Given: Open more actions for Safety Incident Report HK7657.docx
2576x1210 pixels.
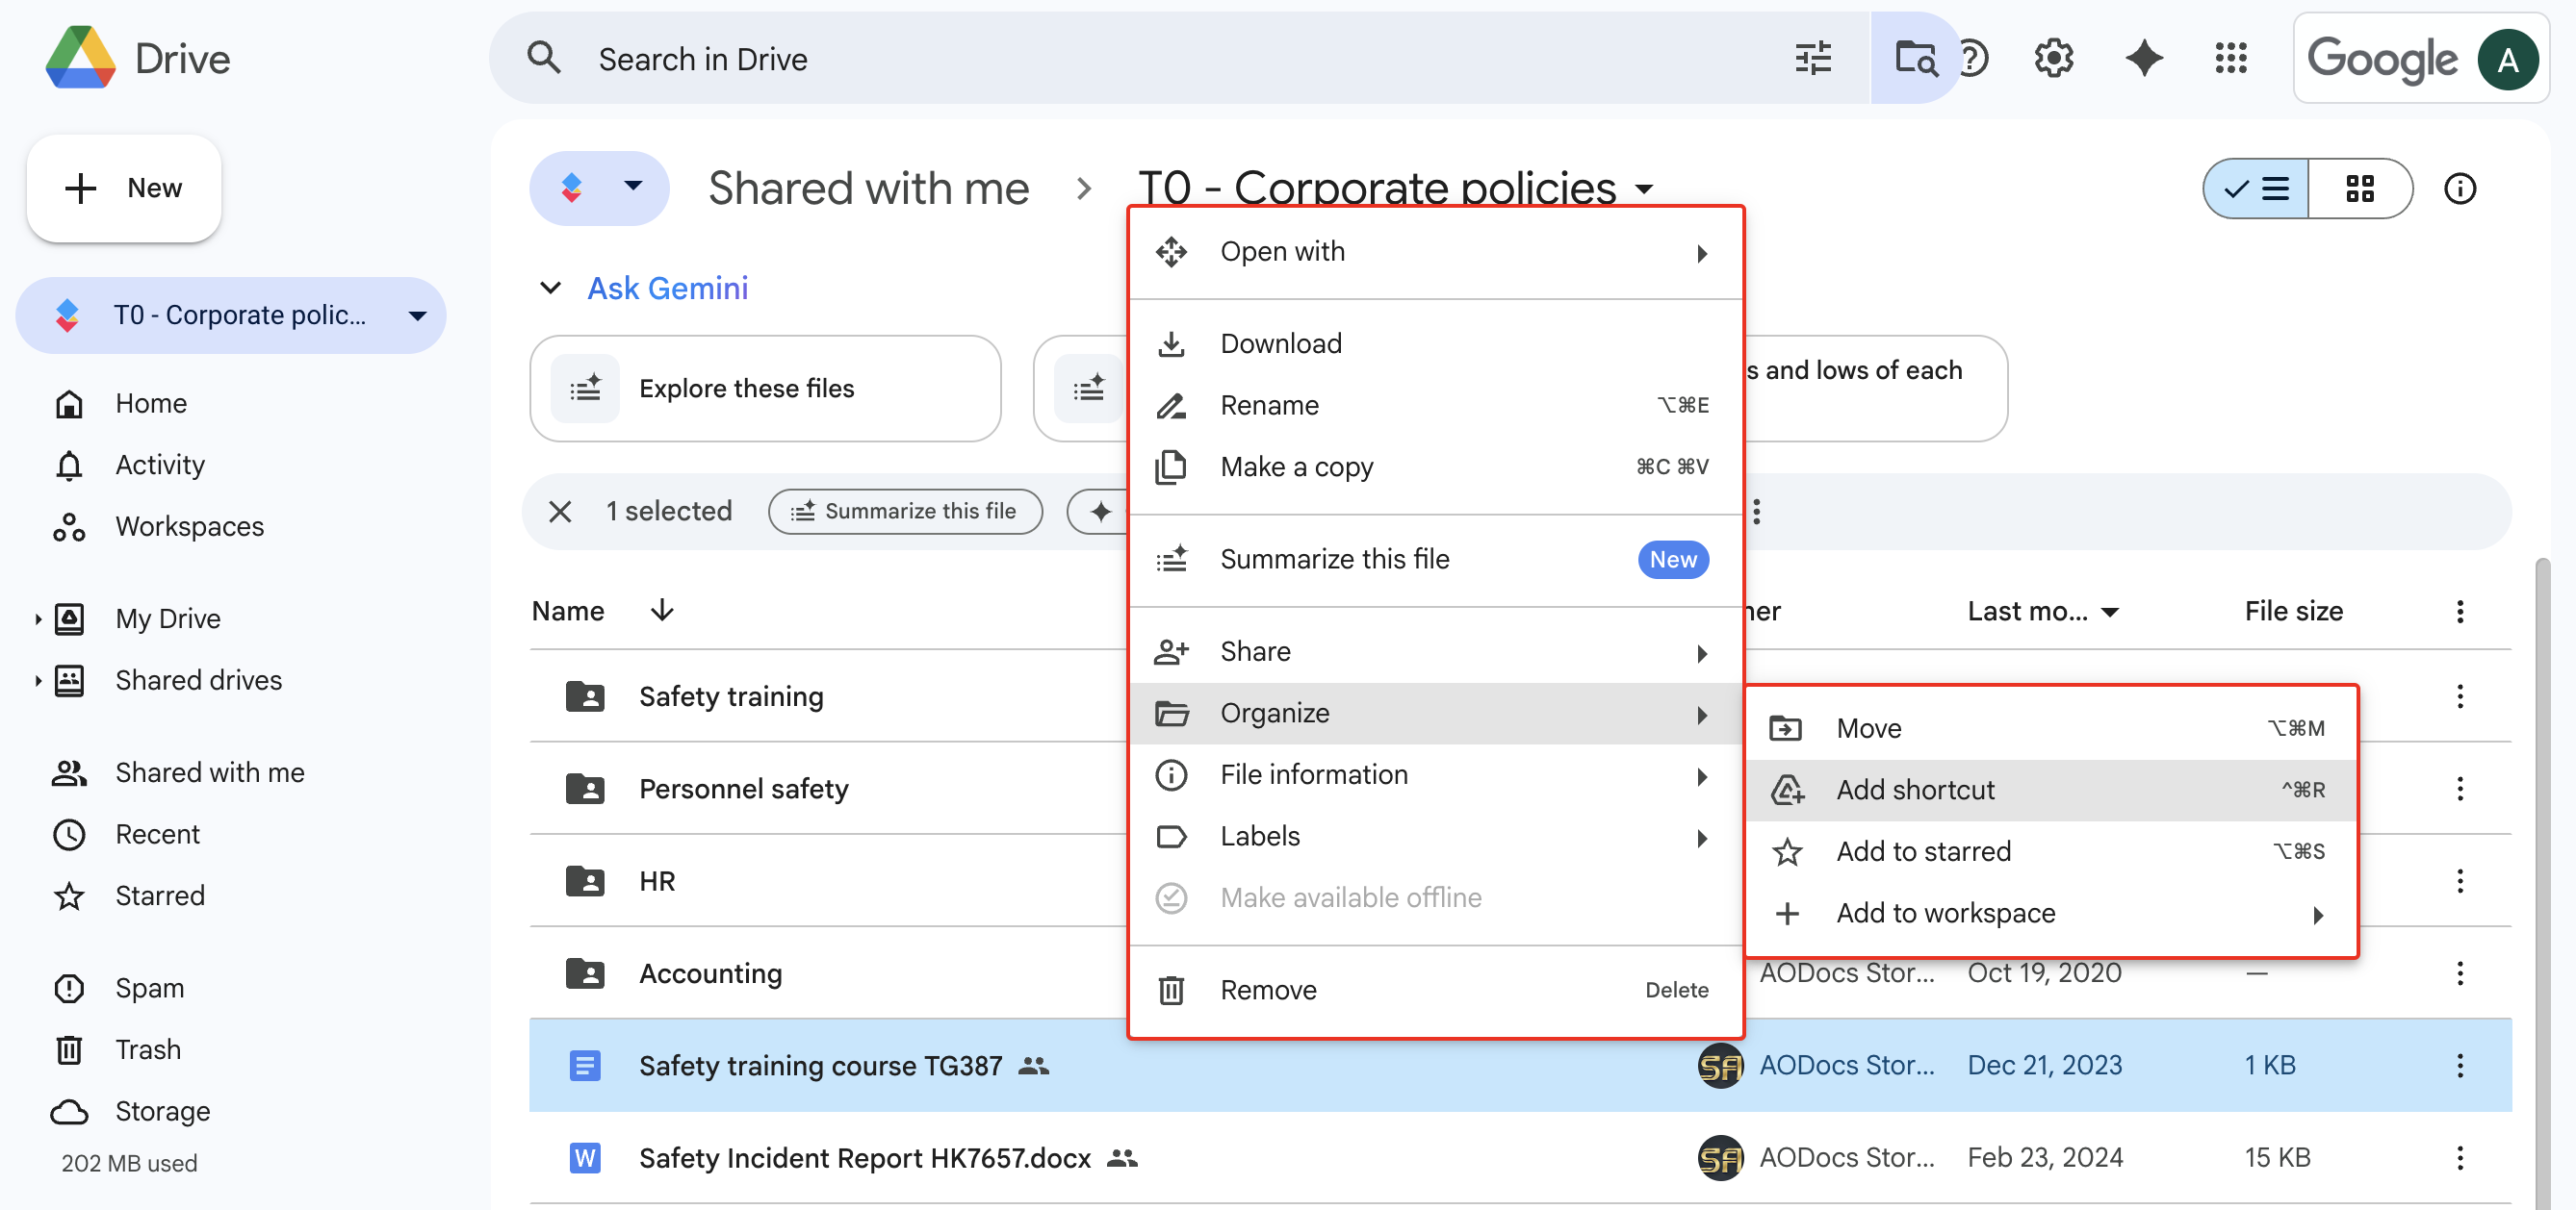Looking at the screenshot, I should pyautogui.click(x=2459, y=1157).
